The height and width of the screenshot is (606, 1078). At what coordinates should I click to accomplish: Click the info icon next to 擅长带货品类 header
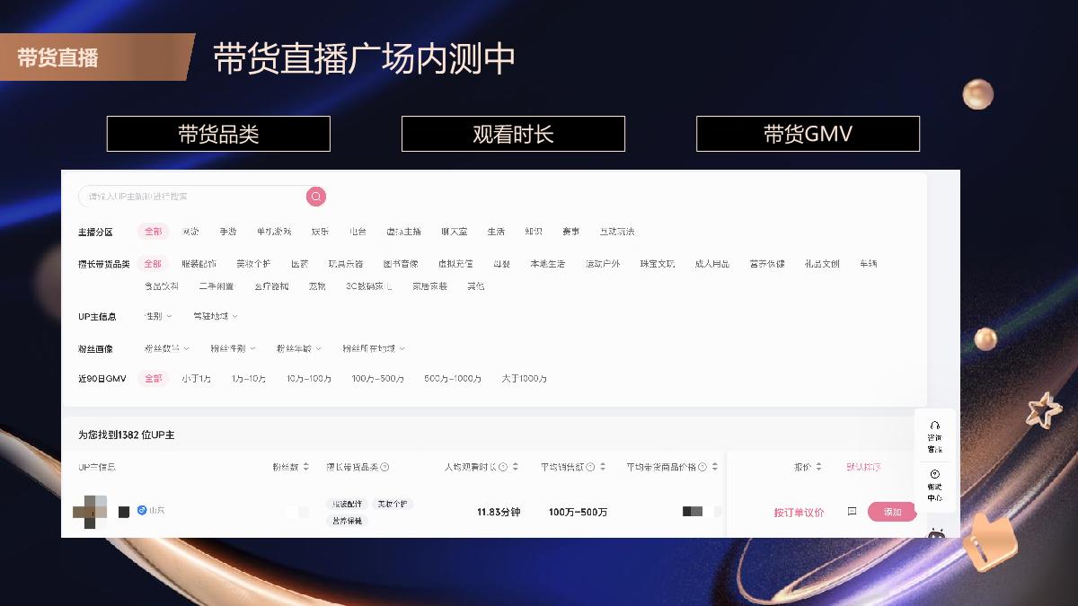coord(386,467)
